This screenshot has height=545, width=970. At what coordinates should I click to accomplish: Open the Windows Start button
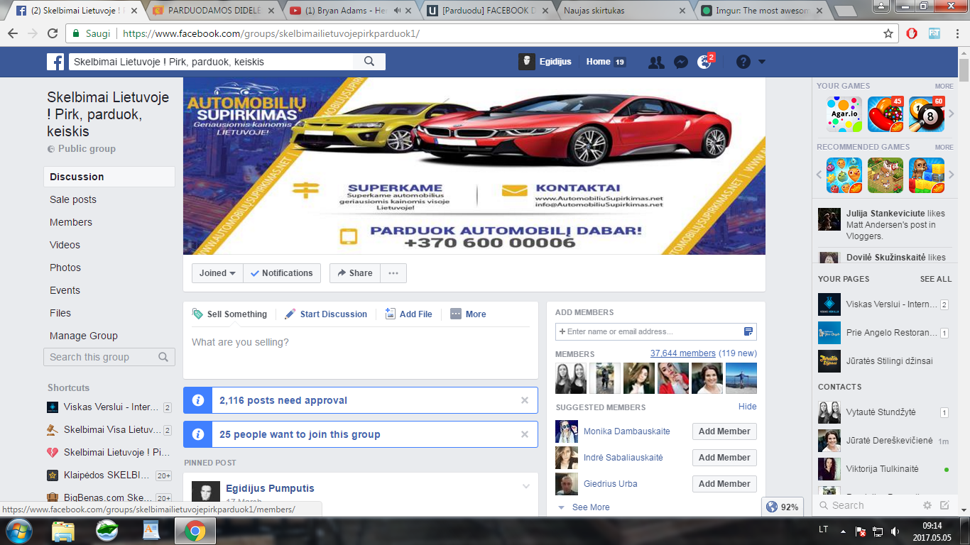click(18, 531)
